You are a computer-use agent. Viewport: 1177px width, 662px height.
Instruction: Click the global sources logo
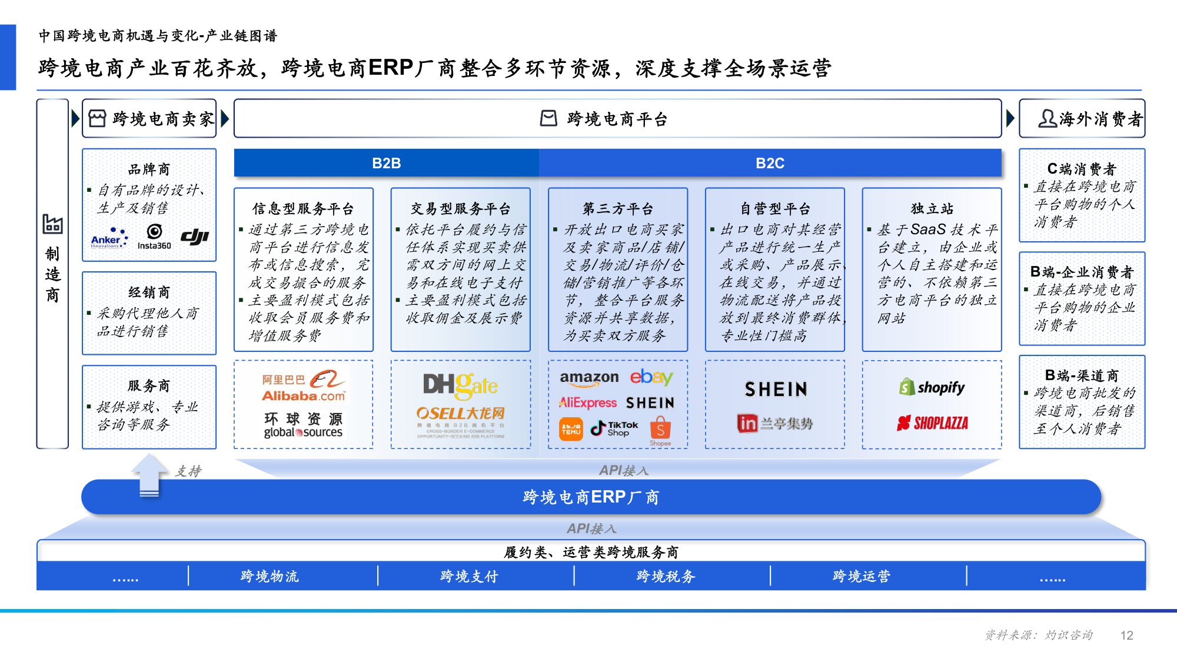click(x=303, y=425)
